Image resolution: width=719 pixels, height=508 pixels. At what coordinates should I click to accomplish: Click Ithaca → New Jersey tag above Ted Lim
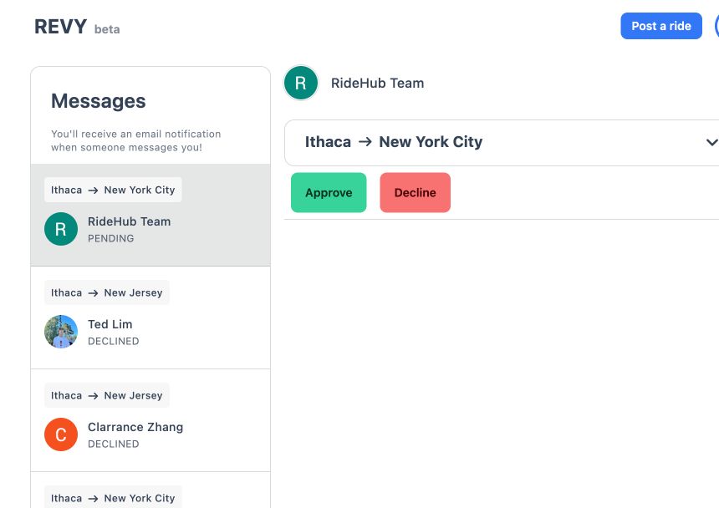click(107, 292)
